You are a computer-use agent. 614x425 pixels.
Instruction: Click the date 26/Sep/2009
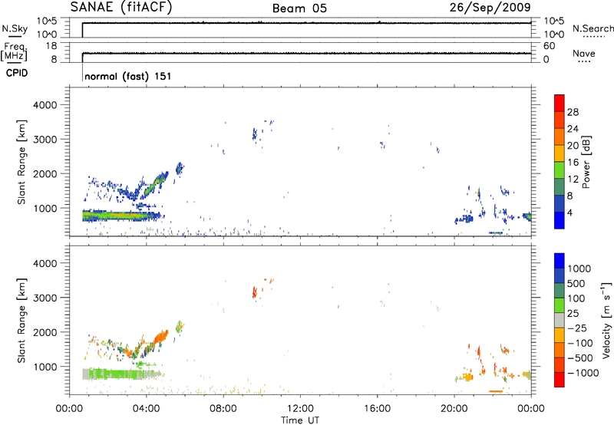click(x=490, y=7)
